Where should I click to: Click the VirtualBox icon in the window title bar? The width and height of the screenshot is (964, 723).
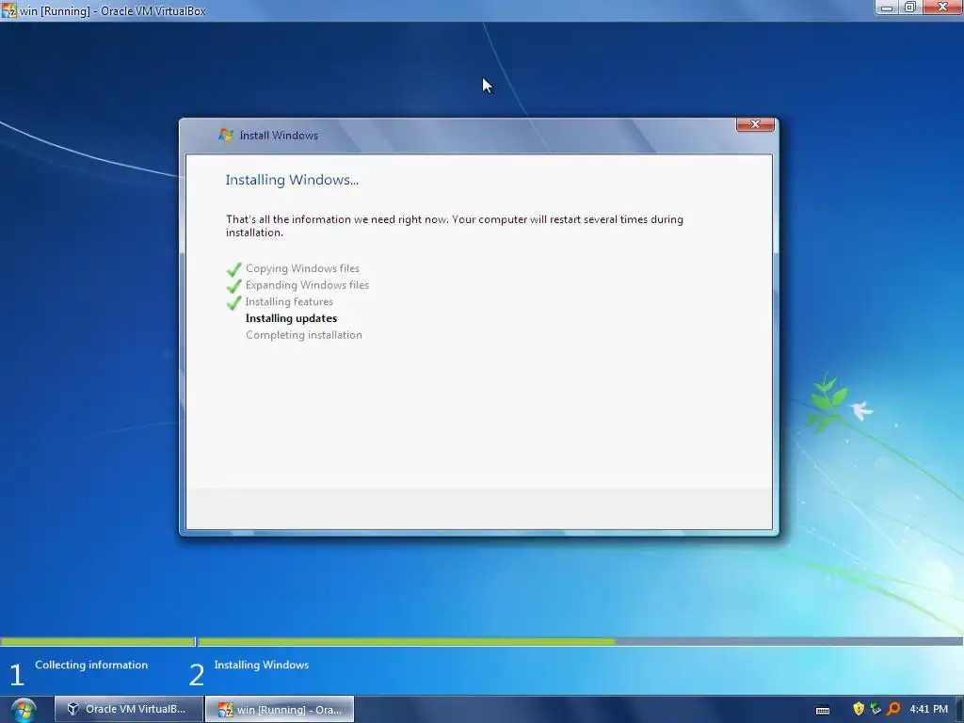9,9
